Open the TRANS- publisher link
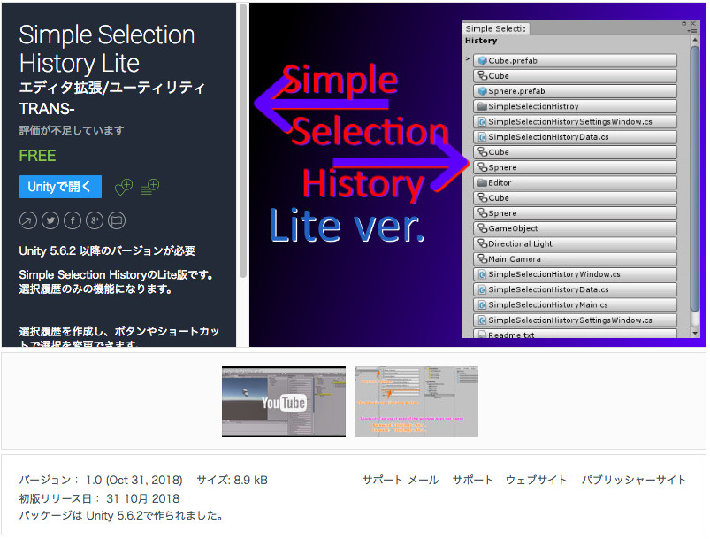710x539 pixels. tap(47, 109)
